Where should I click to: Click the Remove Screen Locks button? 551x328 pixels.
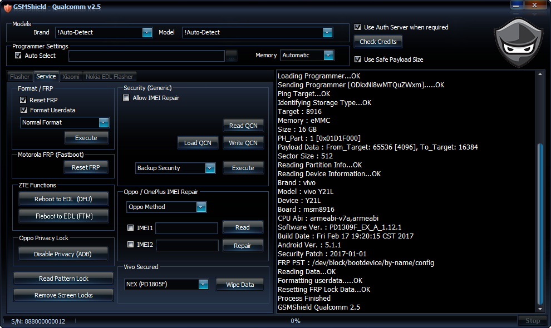click(x=63, y=295)
